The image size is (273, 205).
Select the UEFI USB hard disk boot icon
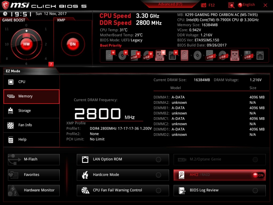tap(135, 55)
